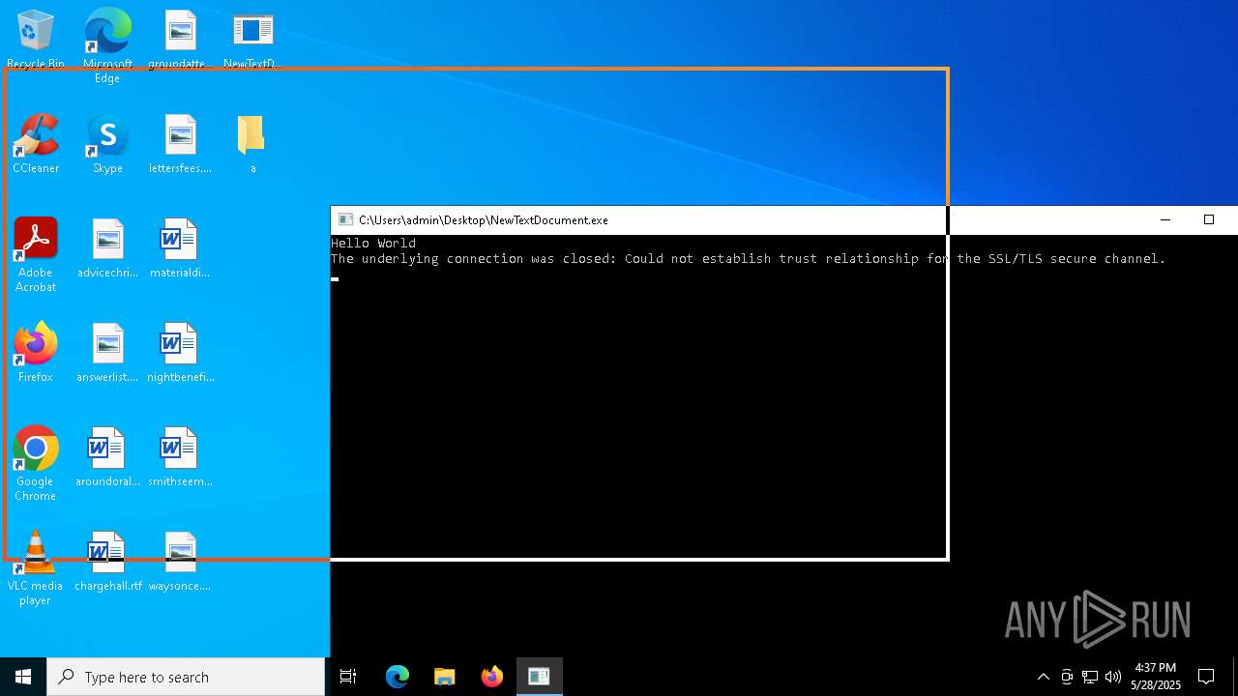Launch Firefox from the taskbar
This screenshot has height=696, width=1238.
[491, 677]
